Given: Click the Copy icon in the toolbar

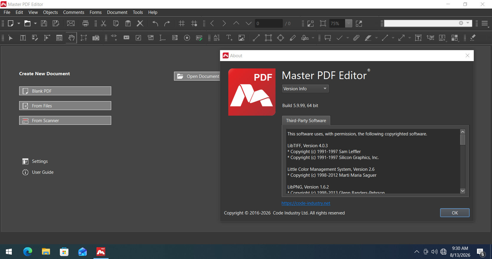Looking at the screenshot, I should click(116, 23).
